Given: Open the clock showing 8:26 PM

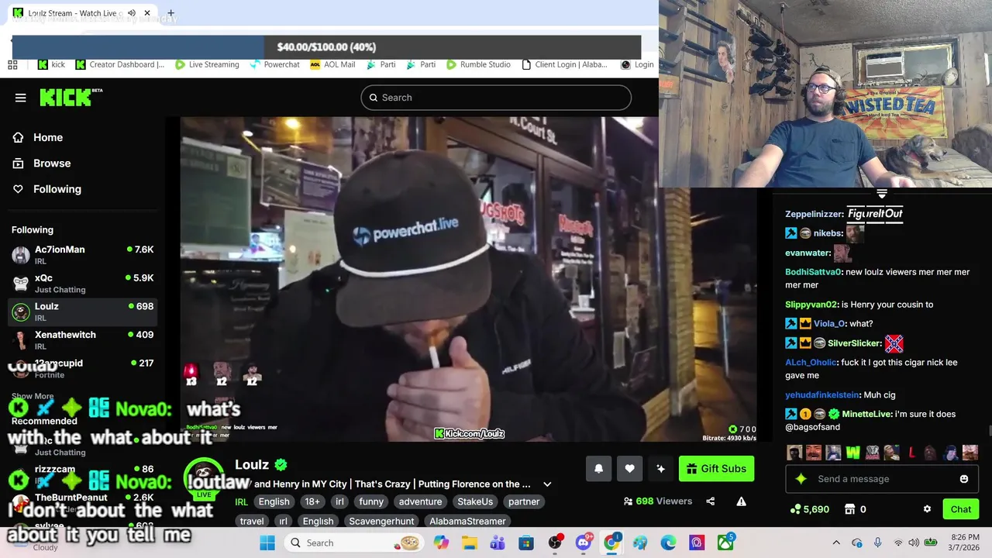Looking at the screenshot, I should [964, 542].
